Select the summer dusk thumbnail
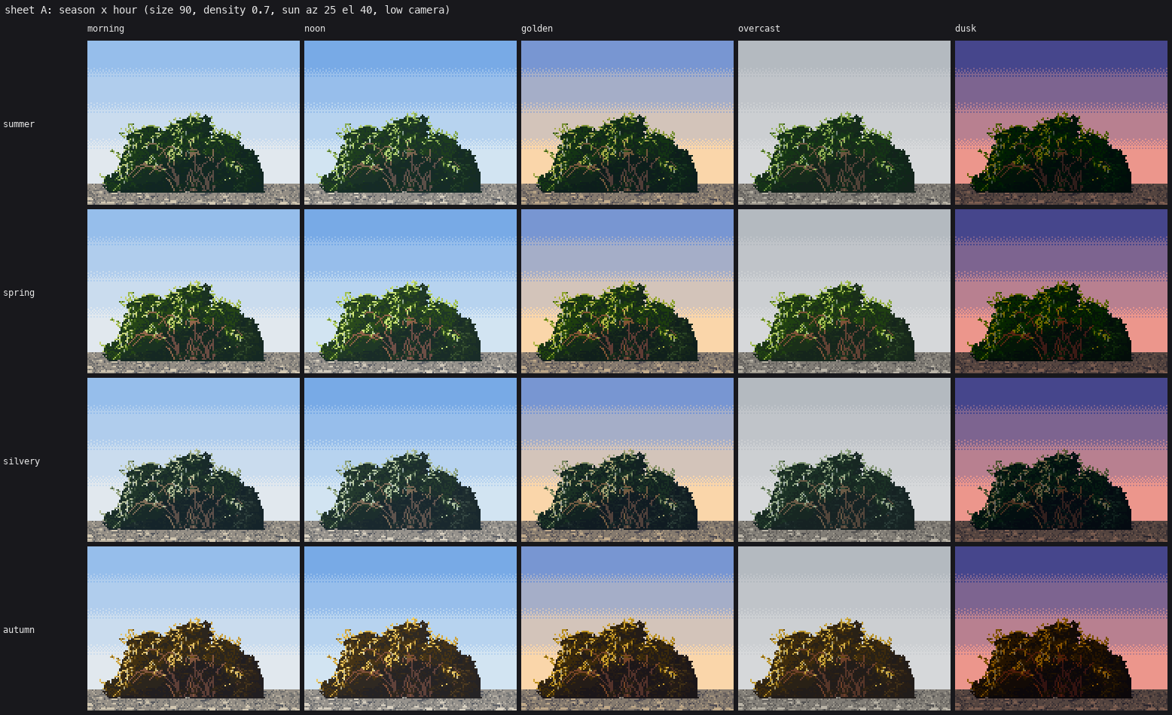This screenshot has width=1172, height=715. [1061, 123]
